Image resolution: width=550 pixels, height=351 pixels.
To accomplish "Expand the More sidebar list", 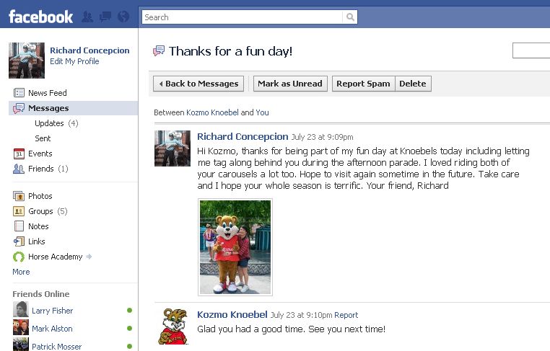I will [21, 272].
